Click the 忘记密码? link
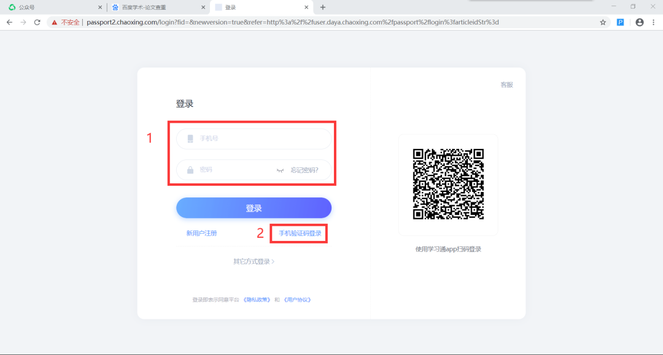 [x=304, y=170]
